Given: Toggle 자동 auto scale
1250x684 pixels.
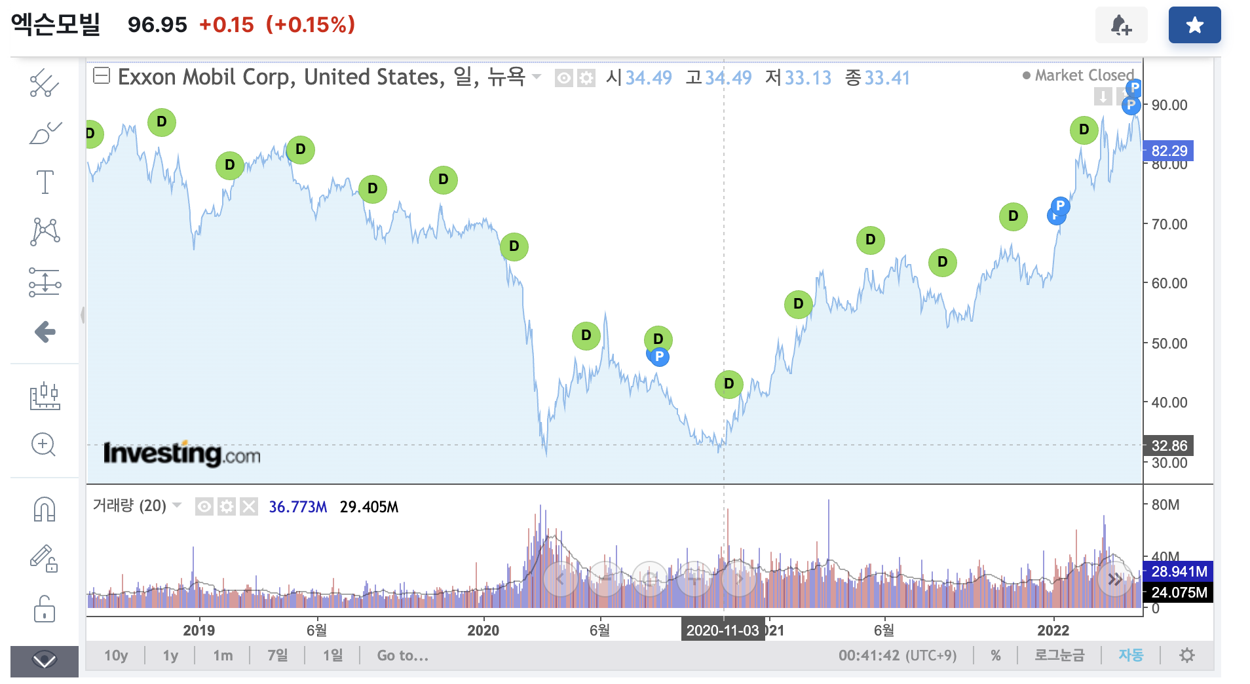Looking at the screenshot, I should (1131, 655).
